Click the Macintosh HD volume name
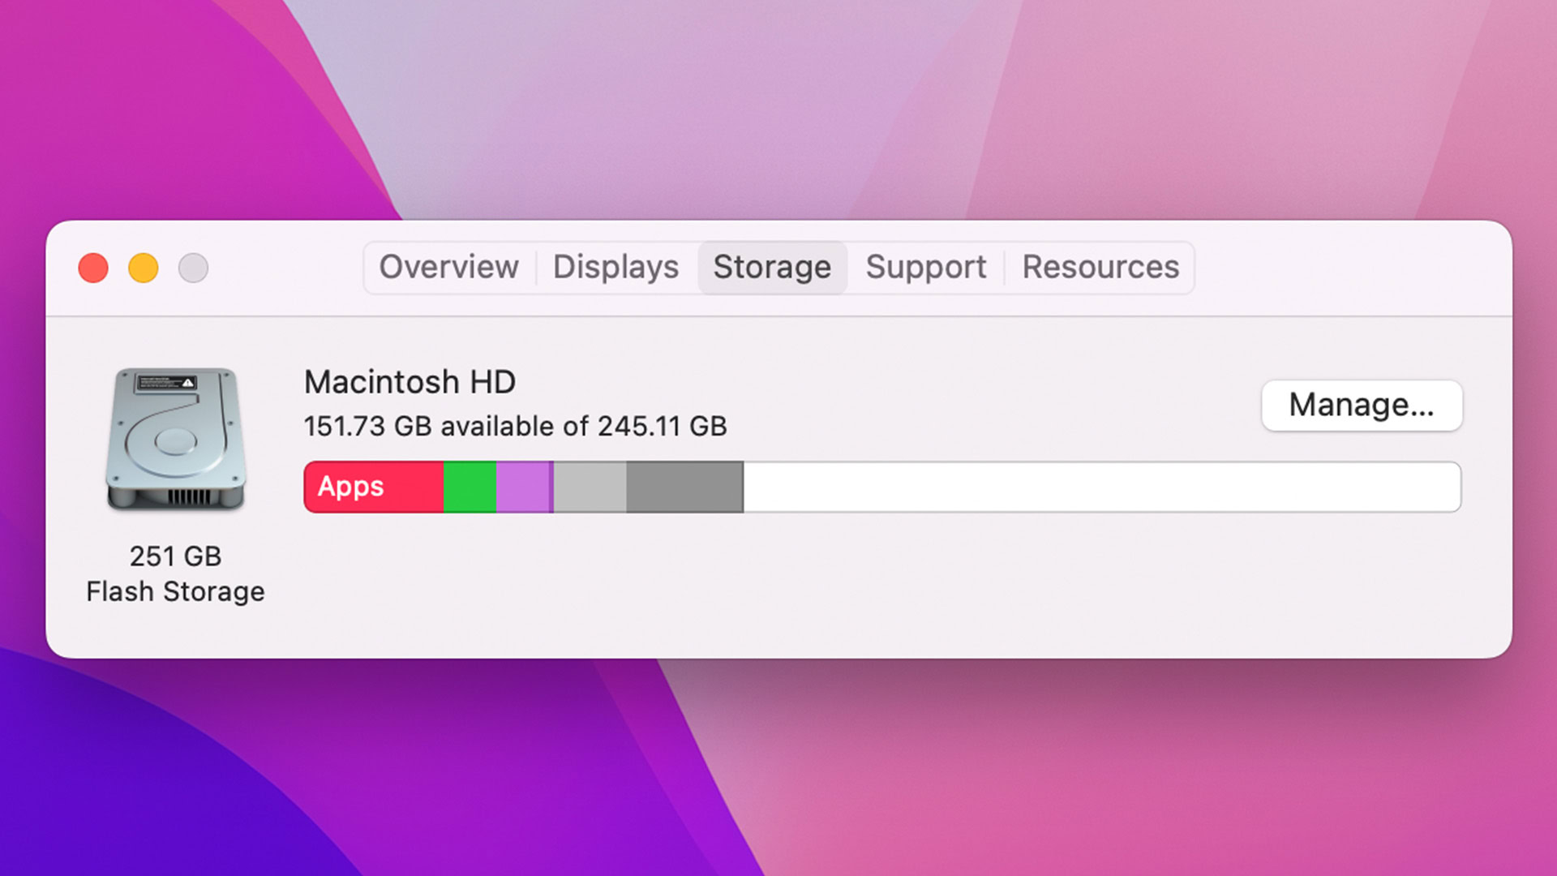Viewport: 1557px width, 876px height. pos(410,382)
